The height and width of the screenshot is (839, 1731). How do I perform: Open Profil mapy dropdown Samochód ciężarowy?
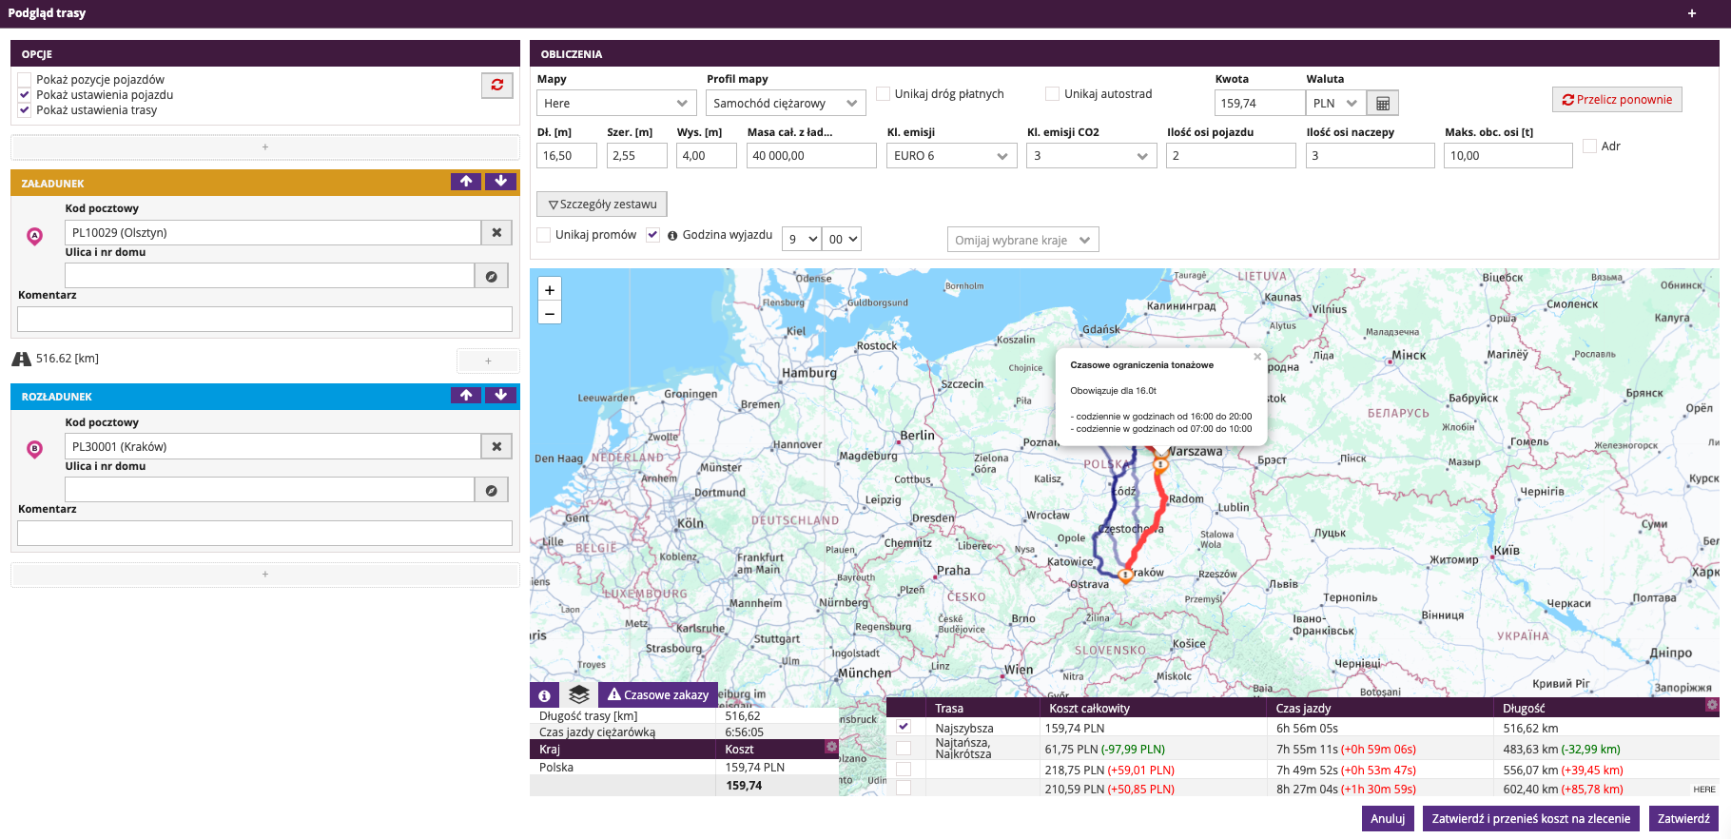click(786, 103)
